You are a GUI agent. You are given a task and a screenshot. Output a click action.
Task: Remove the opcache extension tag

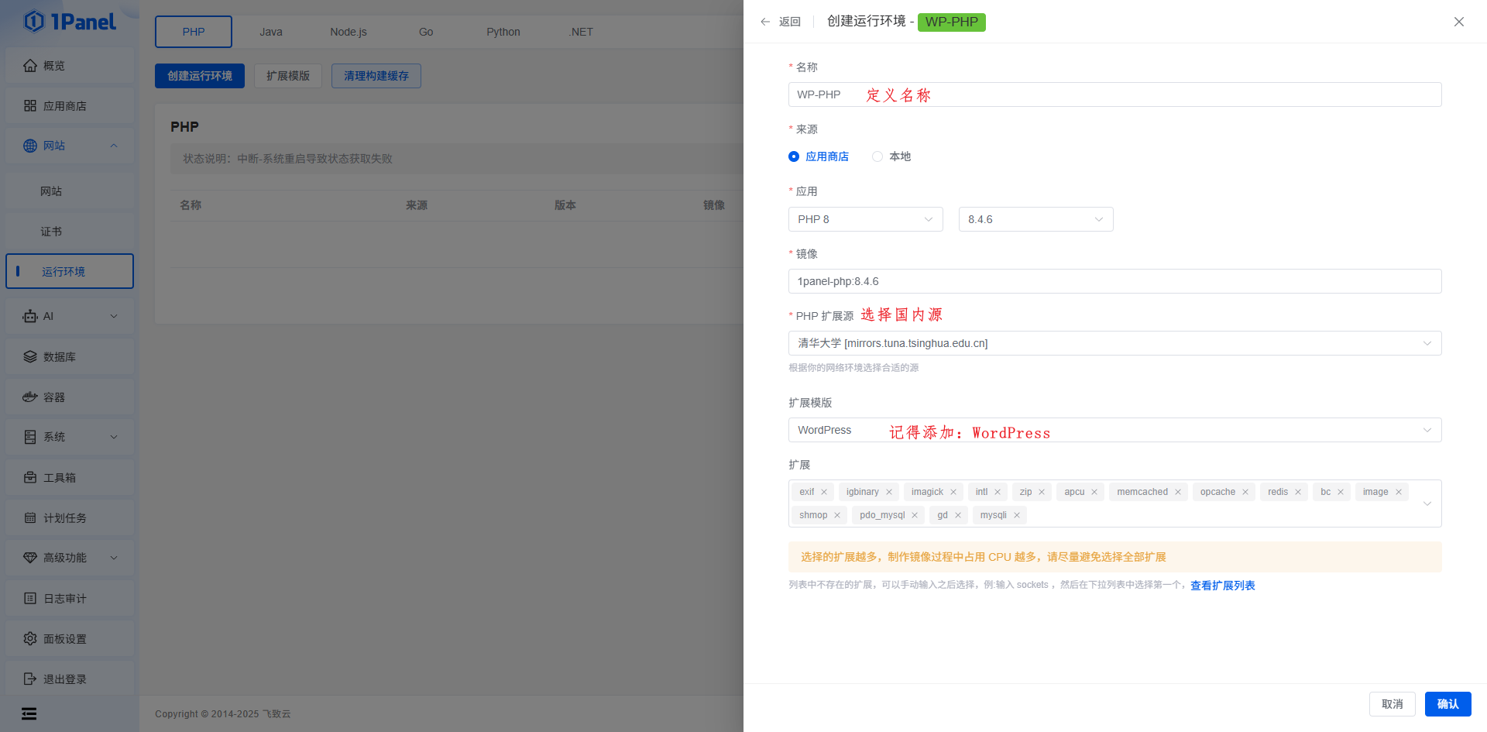[1245, 492]
